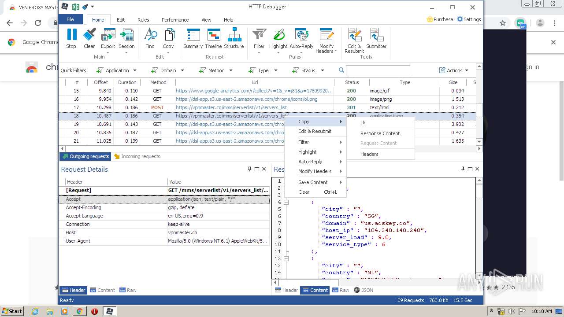Screen dimensions: 564x317
Task: Open Save Content submenu in context menu
Action: click(315, 182)
